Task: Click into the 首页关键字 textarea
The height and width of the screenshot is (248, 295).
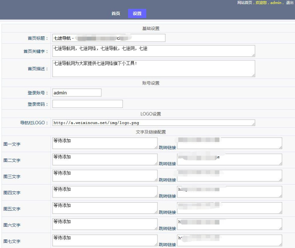Action: tap(153, 51)
